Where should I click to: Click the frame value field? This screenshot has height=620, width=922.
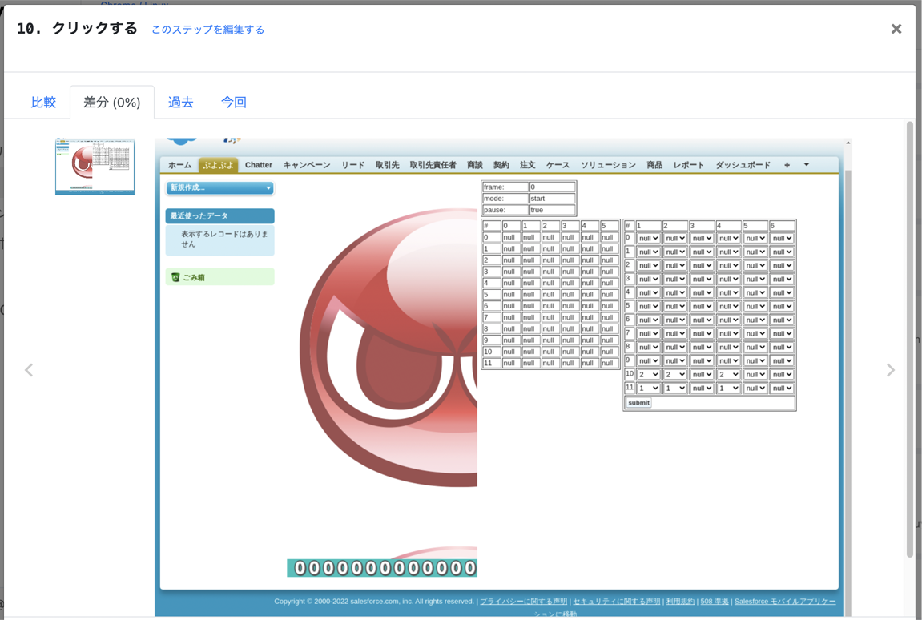[x=552, y=187]
